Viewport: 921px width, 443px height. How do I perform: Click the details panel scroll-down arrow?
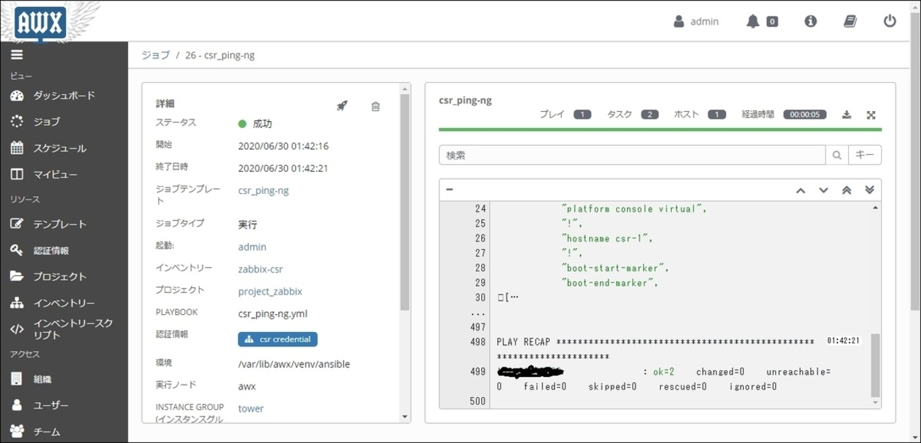(x=405, y=417)
